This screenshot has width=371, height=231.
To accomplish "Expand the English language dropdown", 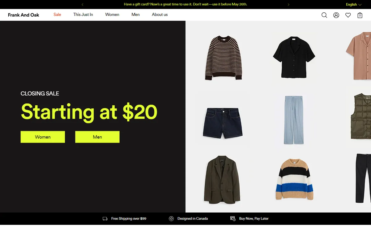I will pyautogui.click(x=354, y=5).
